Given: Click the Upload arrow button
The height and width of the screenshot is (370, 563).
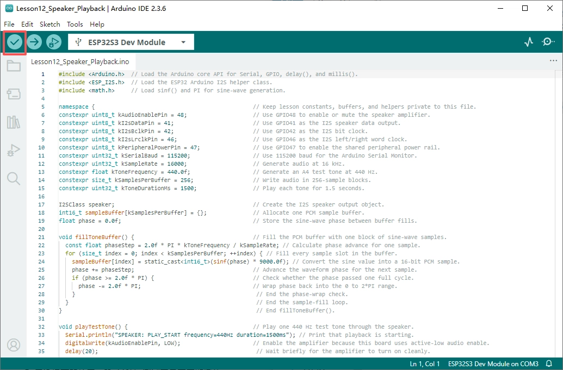Looking at the screenshot, I should [x=34, y=42].
